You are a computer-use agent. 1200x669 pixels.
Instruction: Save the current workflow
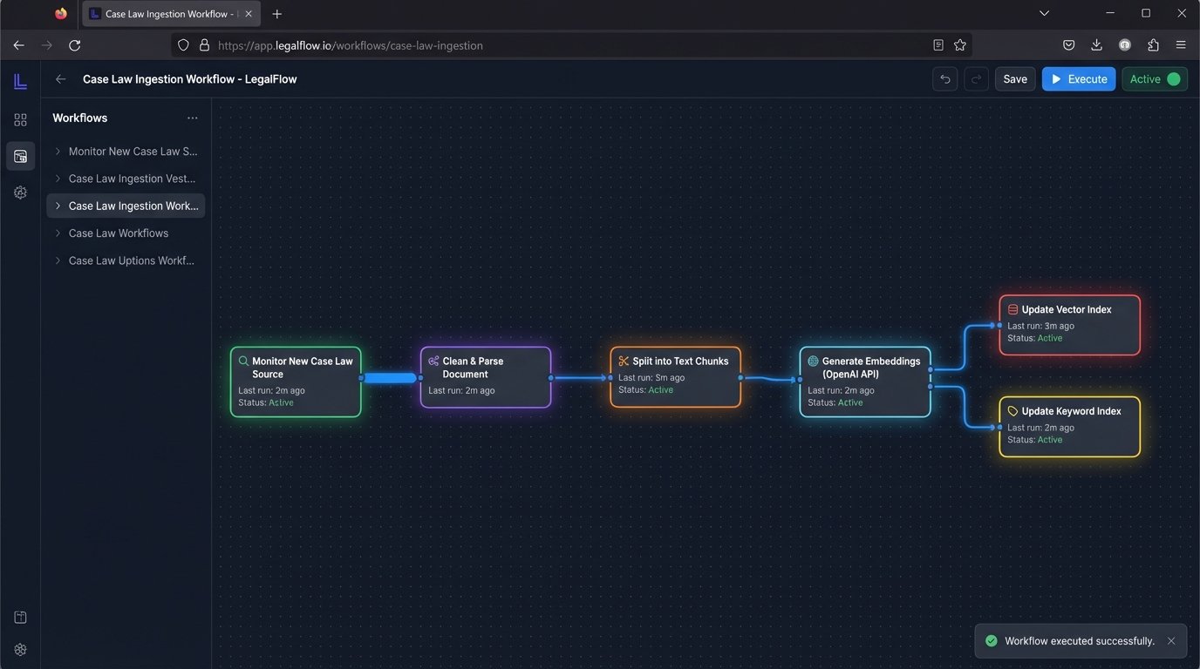1014,78
